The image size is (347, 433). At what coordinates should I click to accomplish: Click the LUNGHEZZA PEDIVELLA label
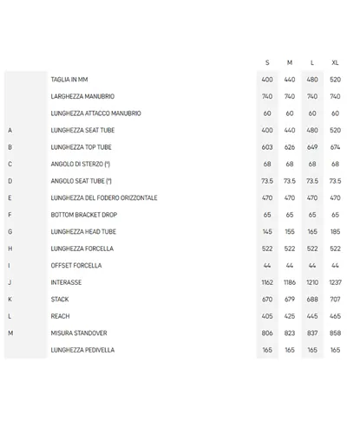(82, 350)
